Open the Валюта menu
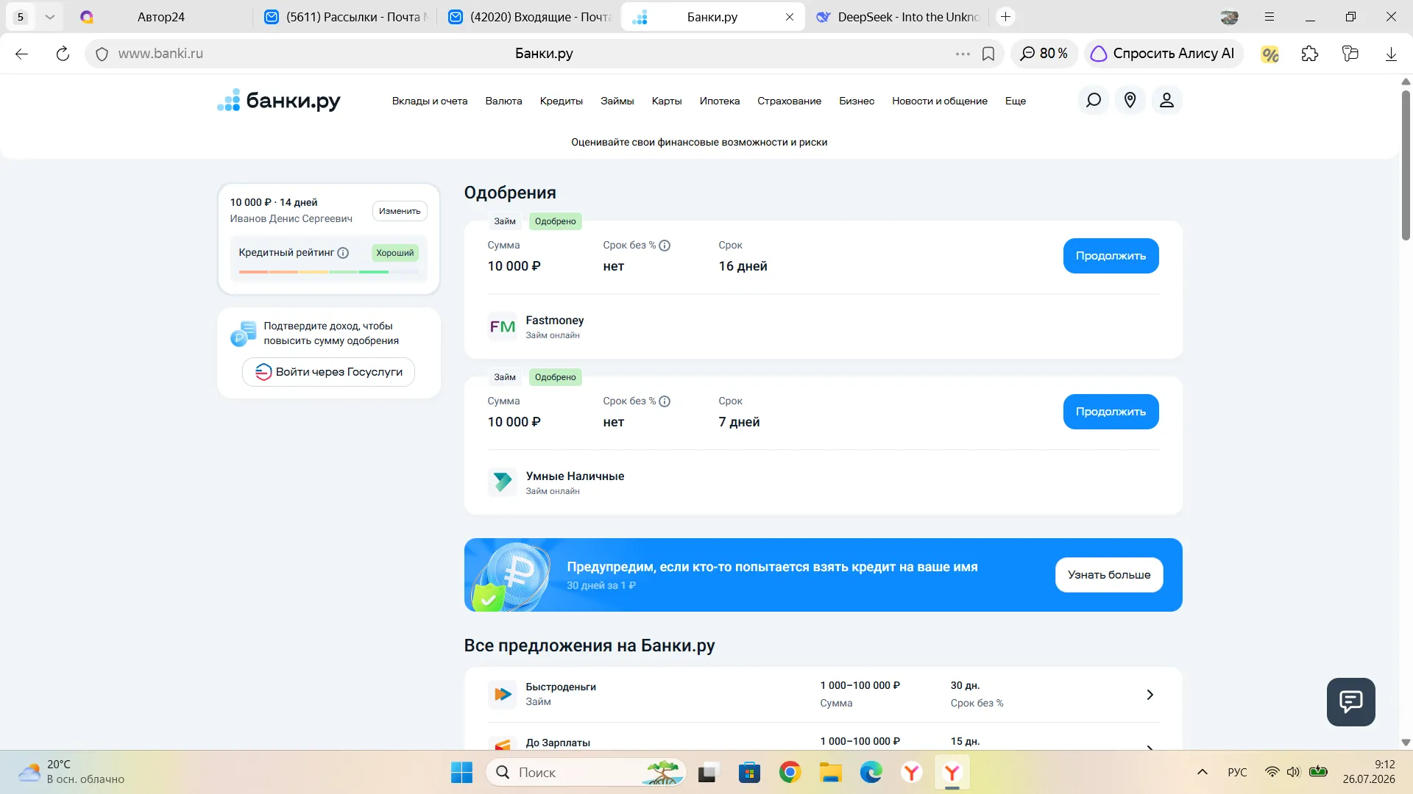The width and height of the screenshot is (1413, 794). (503, 101)
